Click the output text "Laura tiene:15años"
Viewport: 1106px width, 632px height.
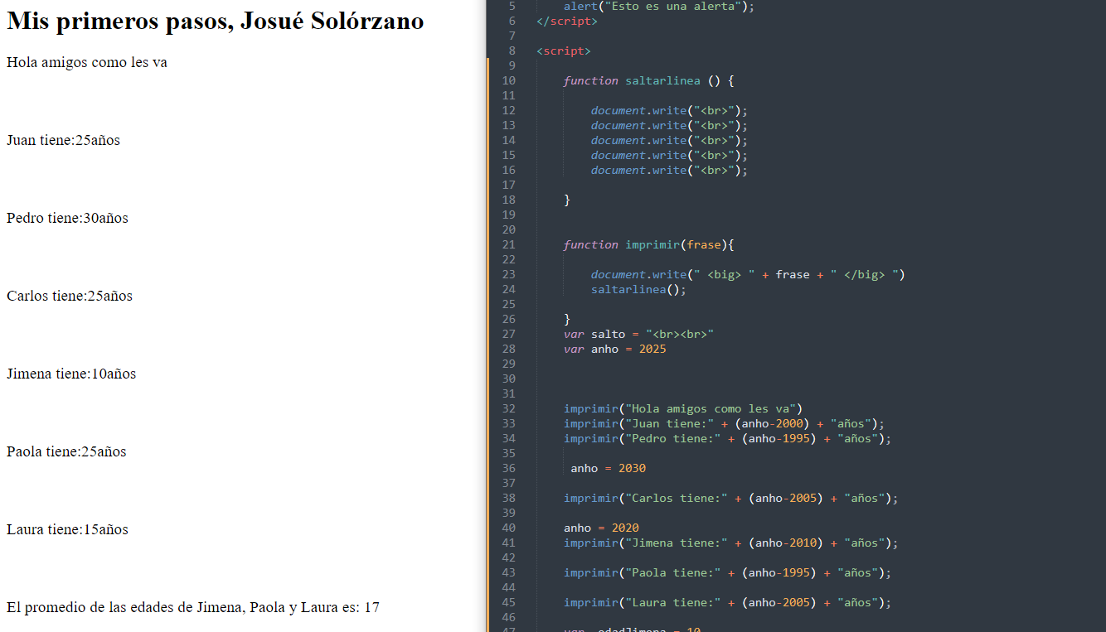click(x=67, y=529)
